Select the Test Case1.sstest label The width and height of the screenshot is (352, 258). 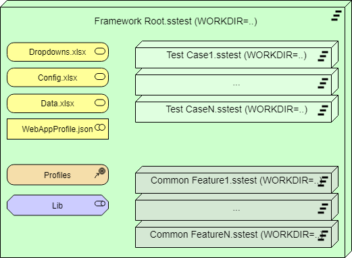tap(236, 55)
